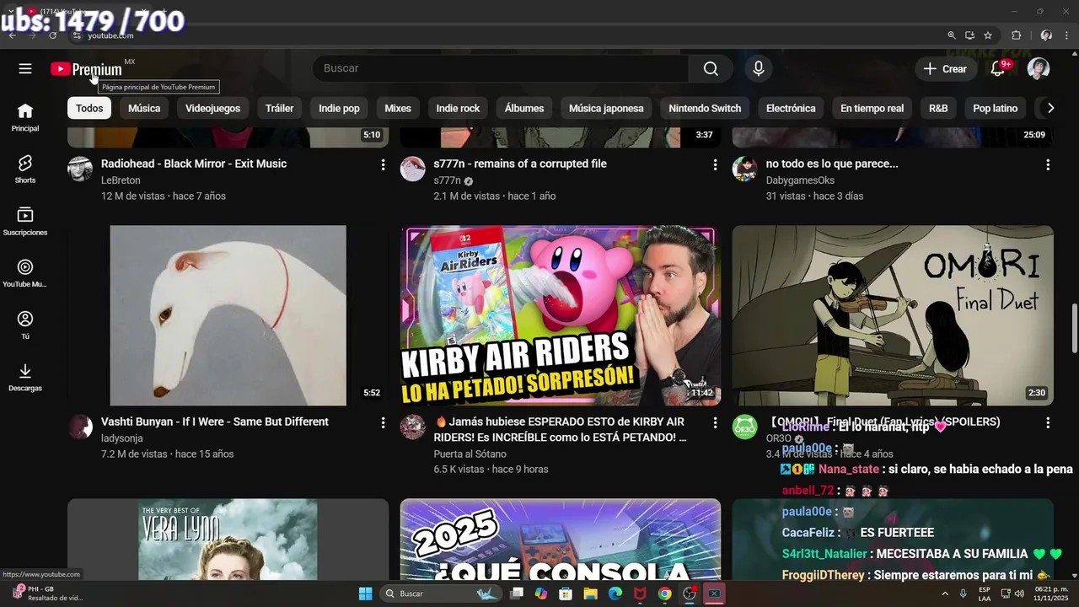Image resolution: width=1079 pixels, height=607 pixels.
Task: Open options for OMORI Final Duet video
Action: [x=1048, y=422]
